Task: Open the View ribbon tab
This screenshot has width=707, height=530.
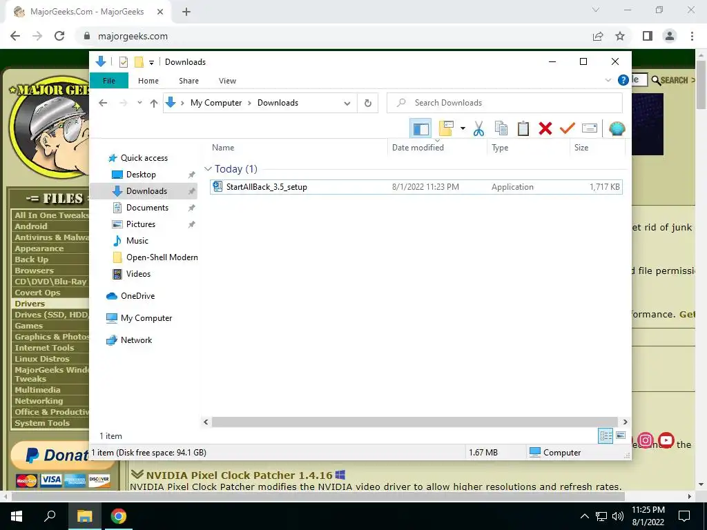Action: [227, 81]
